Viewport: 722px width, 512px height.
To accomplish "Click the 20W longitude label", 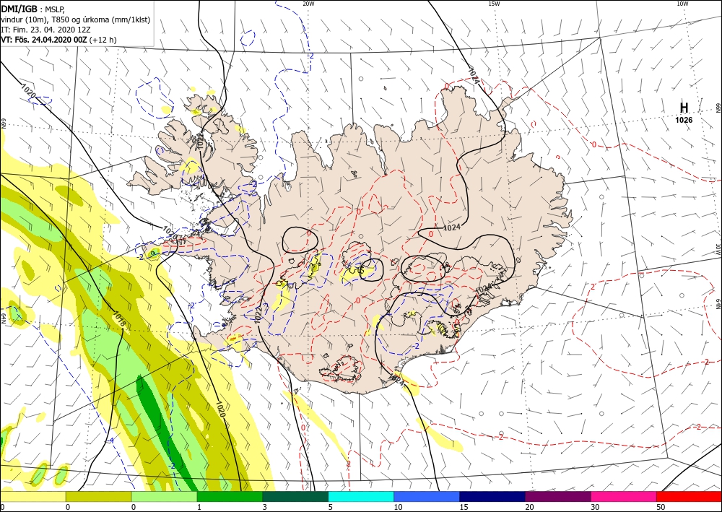I will (308, 4).
